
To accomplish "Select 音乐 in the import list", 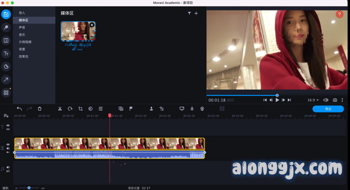I will pyautogui.click(x=22, y=35).
